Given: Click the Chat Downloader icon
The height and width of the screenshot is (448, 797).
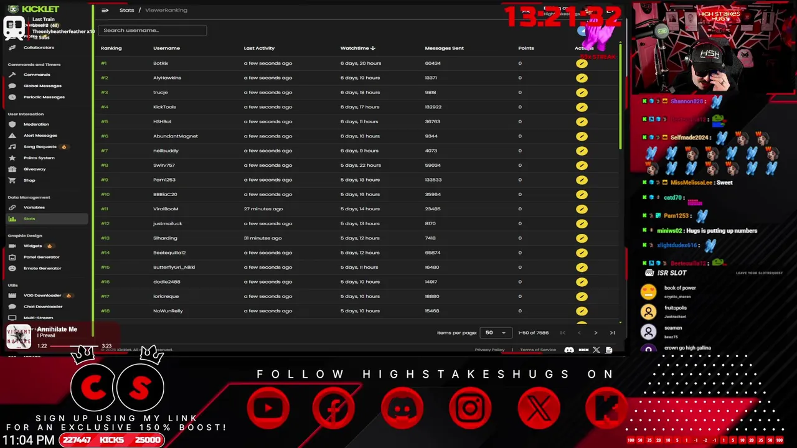Looking at the screenshot, I should (12, 307).
